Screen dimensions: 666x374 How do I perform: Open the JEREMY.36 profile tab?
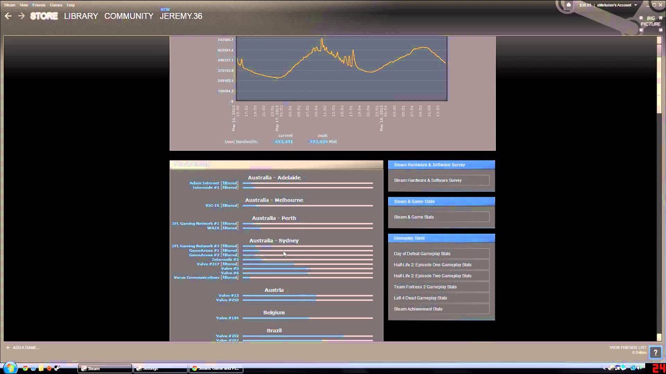[x=181, y=16]
